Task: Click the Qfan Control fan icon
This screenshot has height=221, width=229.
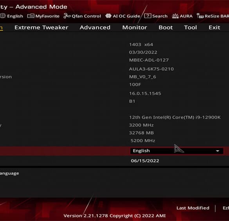Action: tap(67, 16)
